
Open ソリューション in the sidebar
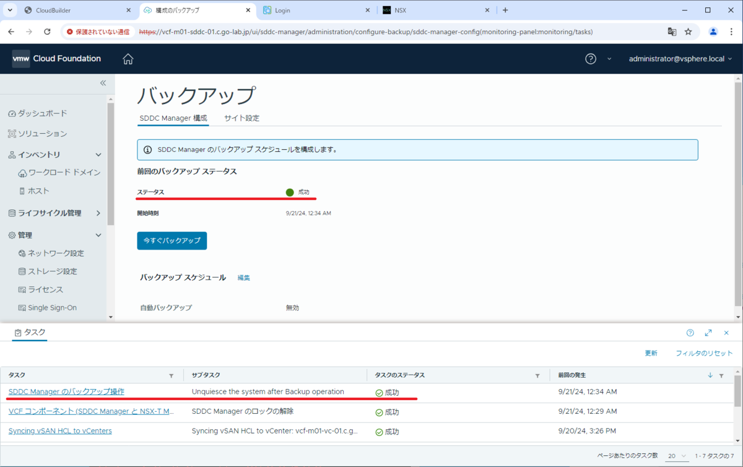click(x=38, y=134)
